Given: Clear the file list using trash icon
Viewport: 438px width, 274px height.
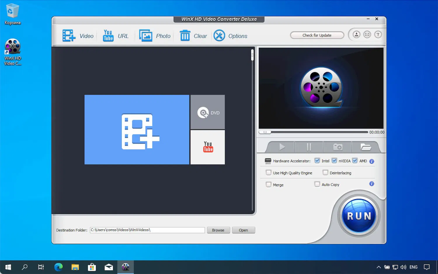Looking at the screenshot, I should point(185,35).
